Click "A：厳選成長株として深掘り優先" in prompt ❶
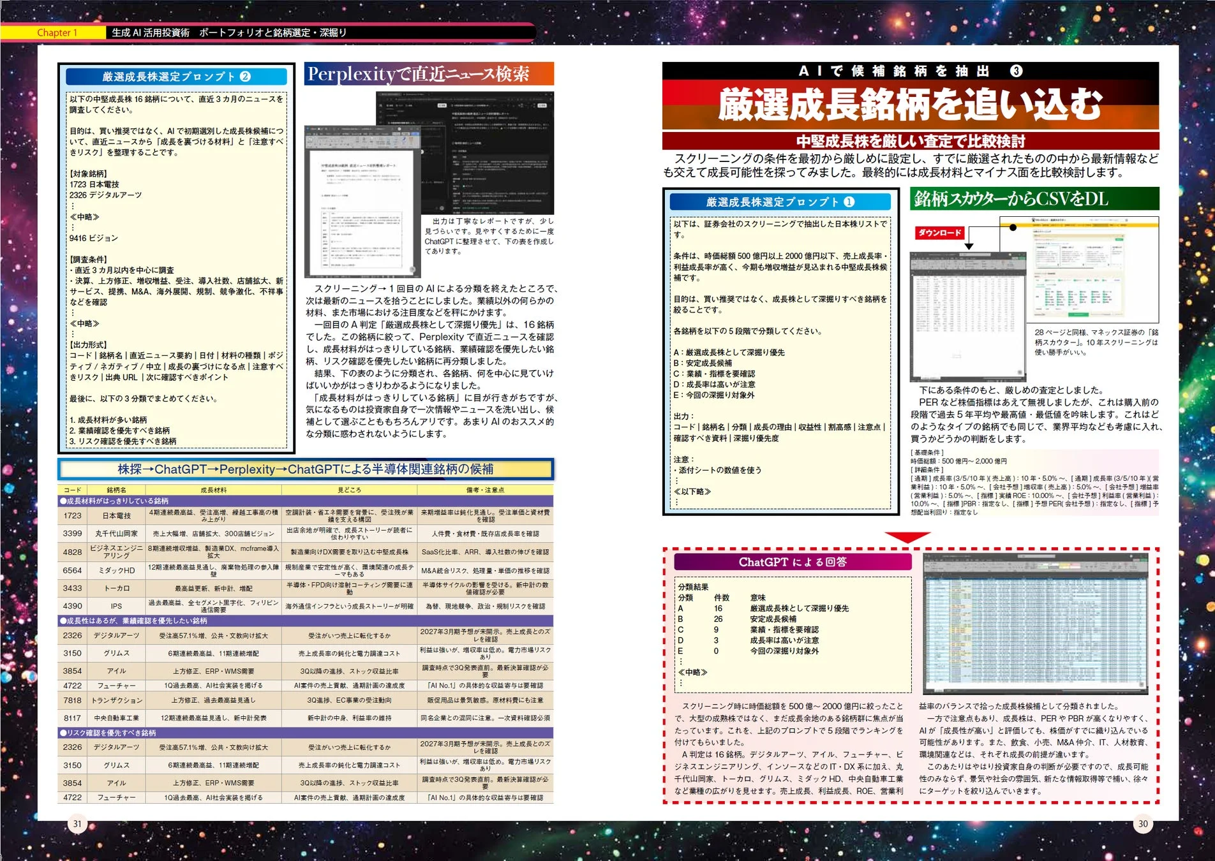Screen dimensions: 1215x861 click(729, 353)
